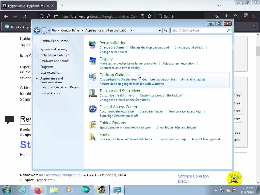Expand the Control Panel breadcrumb arrow
Image resolution: width=260 pixels, height=195 pixels.
point(83,30)
